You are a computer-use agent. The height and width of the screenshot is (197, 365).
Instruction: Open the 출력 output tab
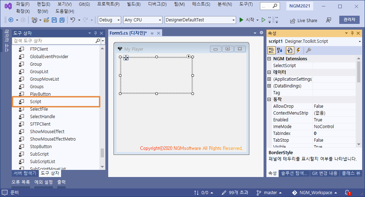coord(61,182)
